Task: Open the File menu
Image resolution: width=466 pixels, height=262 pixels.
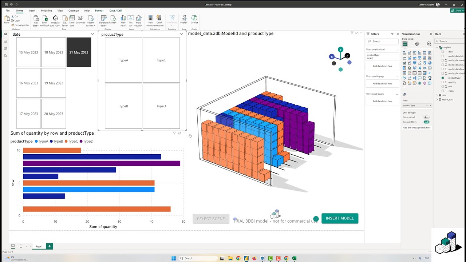Action: click(x=8, y=11)
